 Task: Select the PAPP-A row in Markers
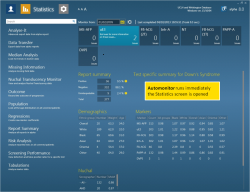[x=181, y=152]
